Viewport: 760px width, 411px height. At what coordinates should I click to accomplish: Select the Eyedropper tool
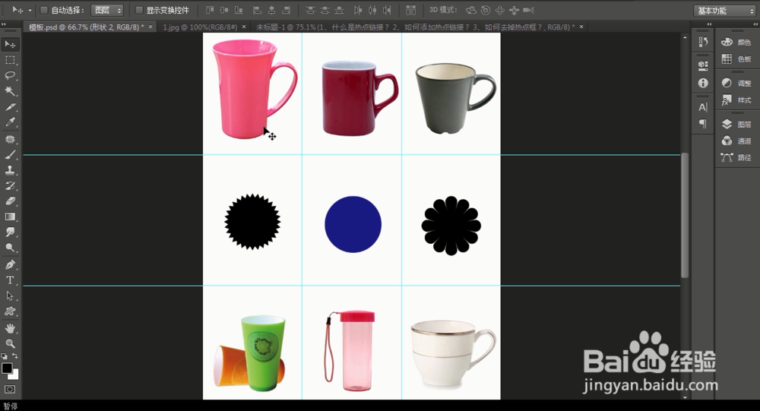[10, 122]
